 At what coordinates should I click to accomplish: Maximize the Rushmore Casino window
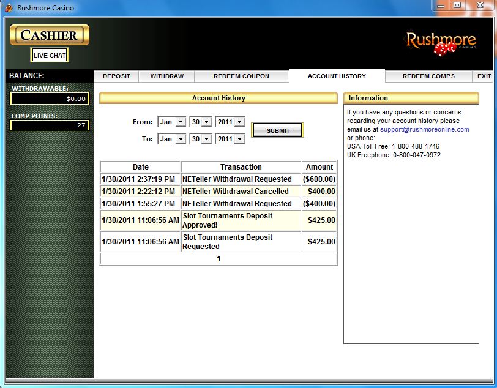pyautogui.click(x=457, y=6)
